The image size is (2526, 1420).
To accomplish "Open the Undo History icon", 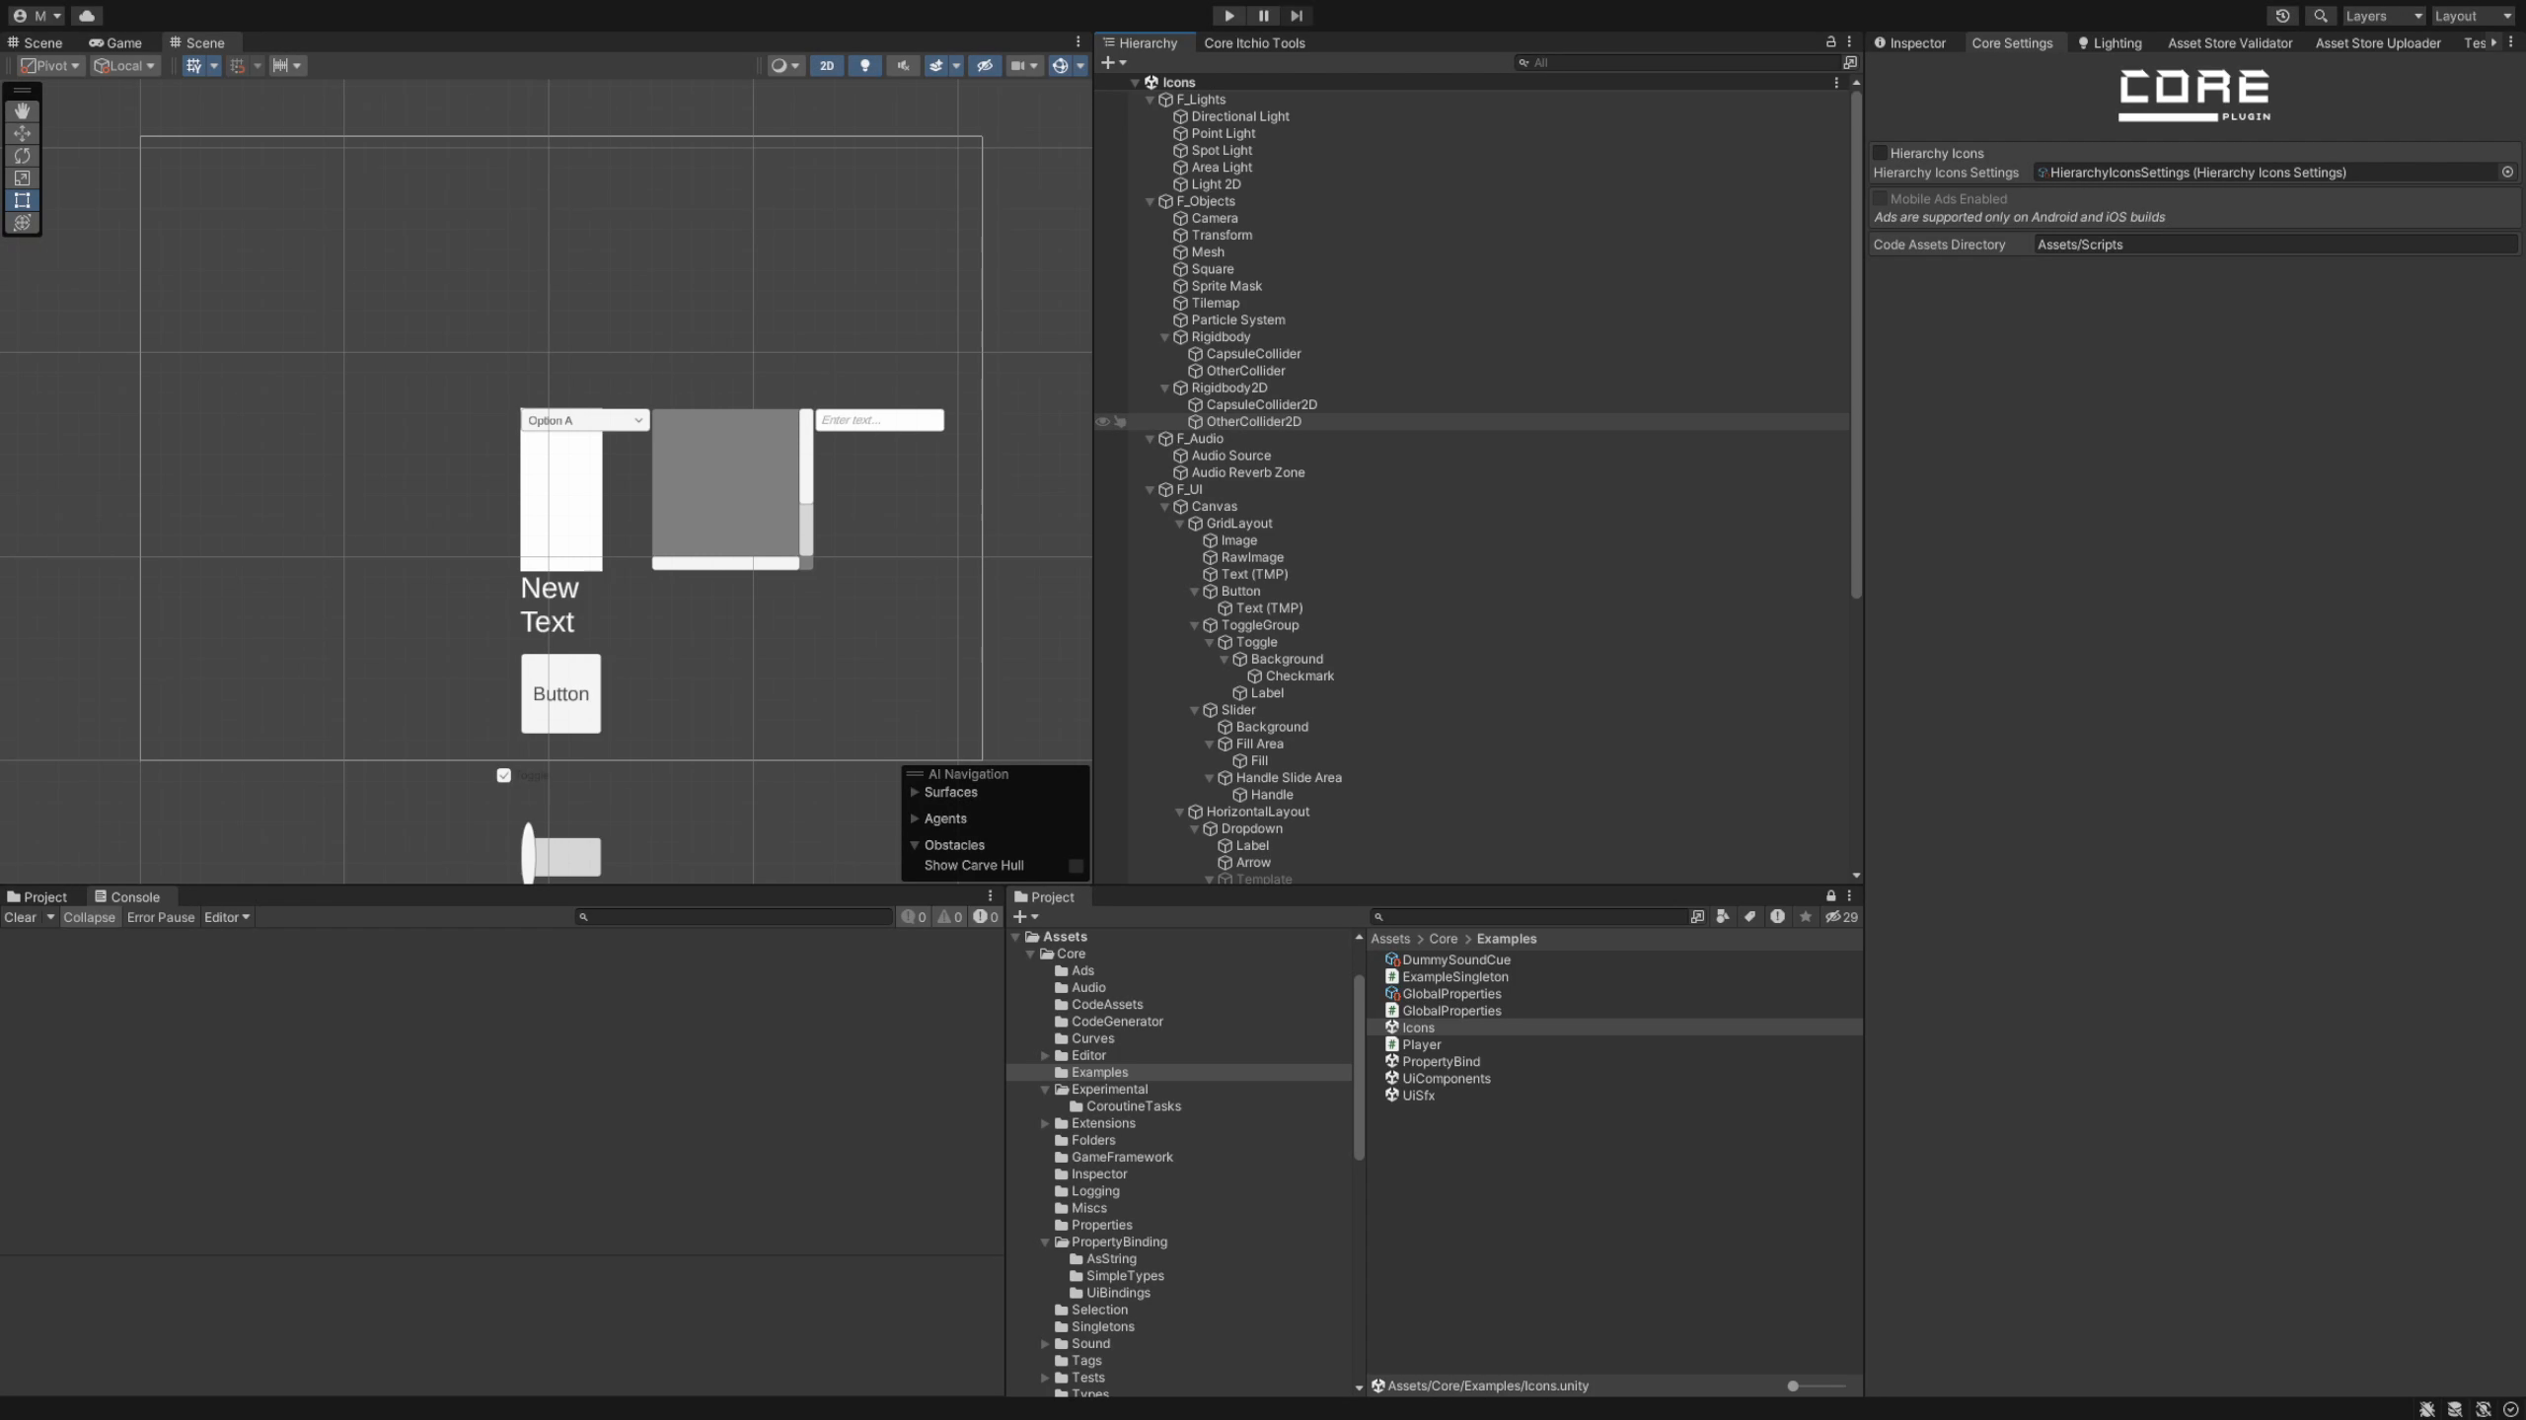I will pos(2282,16).
